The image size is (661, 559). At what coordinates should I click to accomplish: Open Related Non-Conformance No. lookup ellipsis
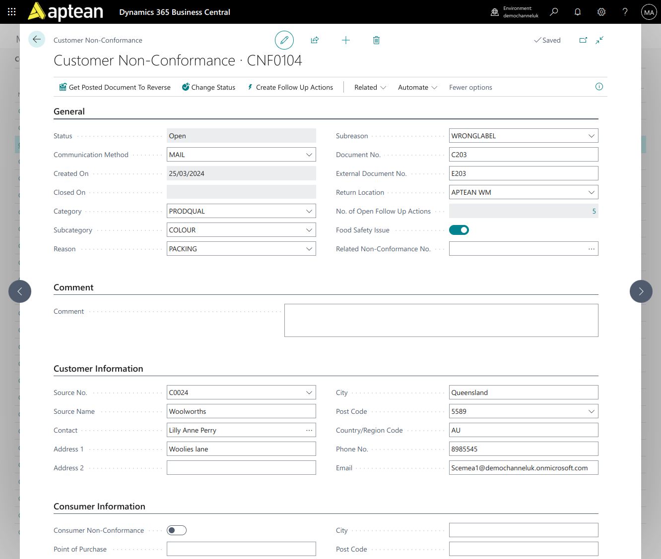[592, 249]
